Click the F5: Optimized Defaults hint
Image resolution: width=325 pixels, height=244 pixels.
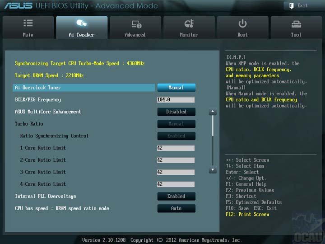(254, 202)
